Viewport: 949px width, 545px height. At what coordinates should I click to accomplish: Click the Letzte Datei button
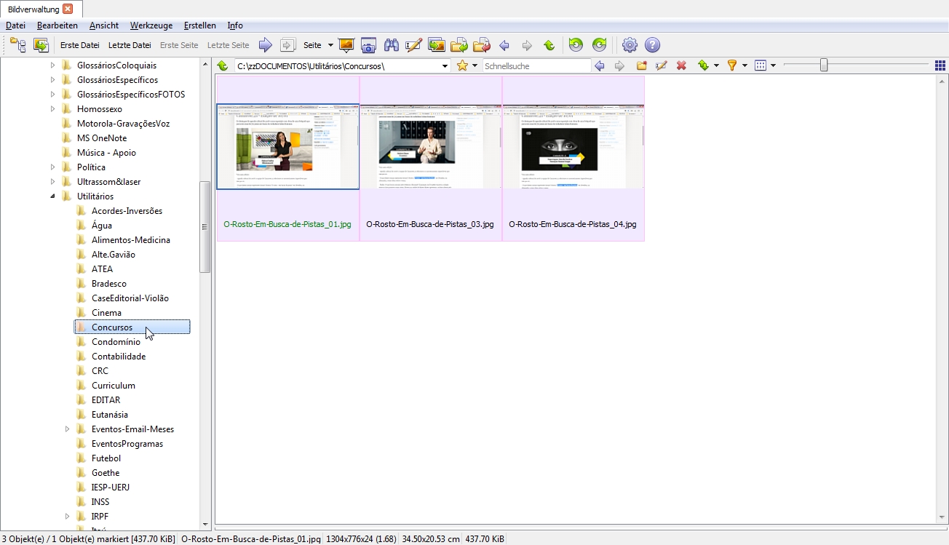click(130, 45)
